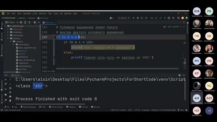217x122 pixels.
Task: Click Project tree vertical scrollbar
Action: point(40,33)
